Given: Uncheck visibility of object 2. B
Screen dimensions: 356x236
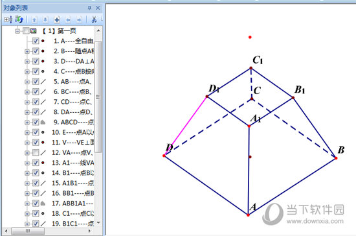Looking at the screenshot, I should (36, 51).
